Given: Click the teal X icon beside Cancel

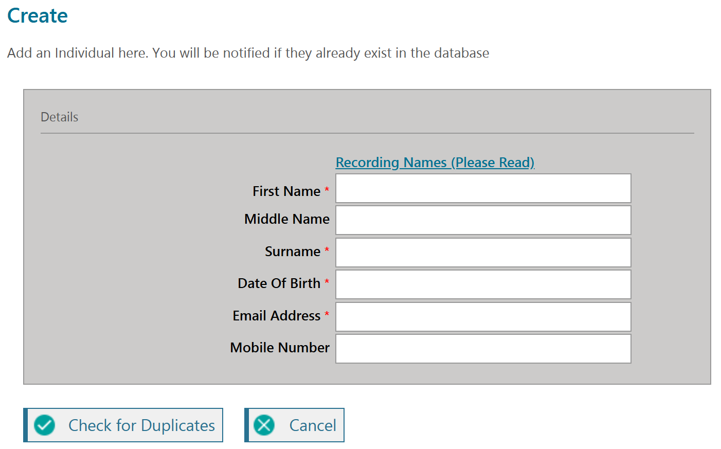Looking at the screenshot, I should coord(265,425).
